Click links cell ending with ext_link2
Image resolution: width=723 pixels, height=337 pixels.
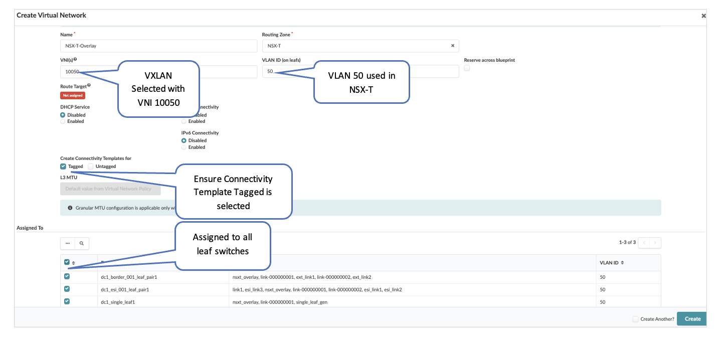tap(412, 277)
